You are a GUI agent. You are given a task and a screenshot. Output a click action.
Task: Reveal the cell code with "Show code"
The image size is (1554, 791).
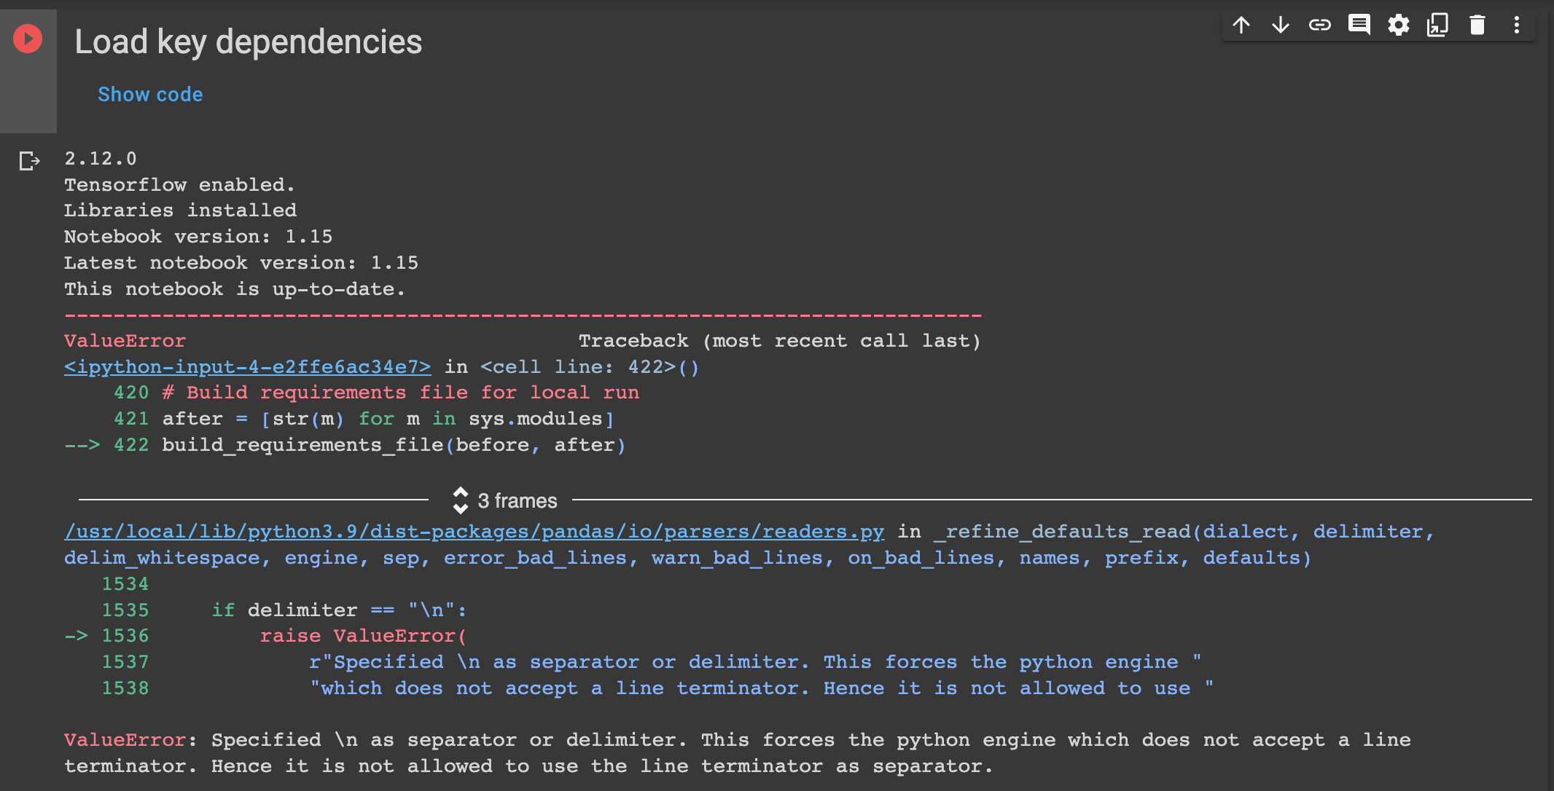pyautogui.click(x=150, y=94)
